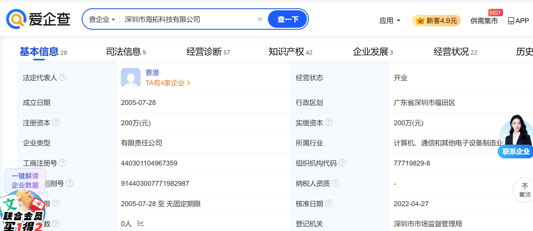The width and height of the screenshot is (533, 231).
Task: Show help tooltip for 法定代表人
Action: [63, 77]
